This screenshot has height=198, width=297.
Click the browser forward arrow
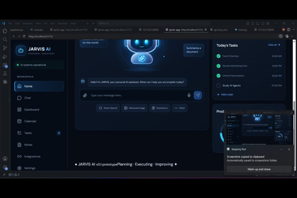[19, 36]
